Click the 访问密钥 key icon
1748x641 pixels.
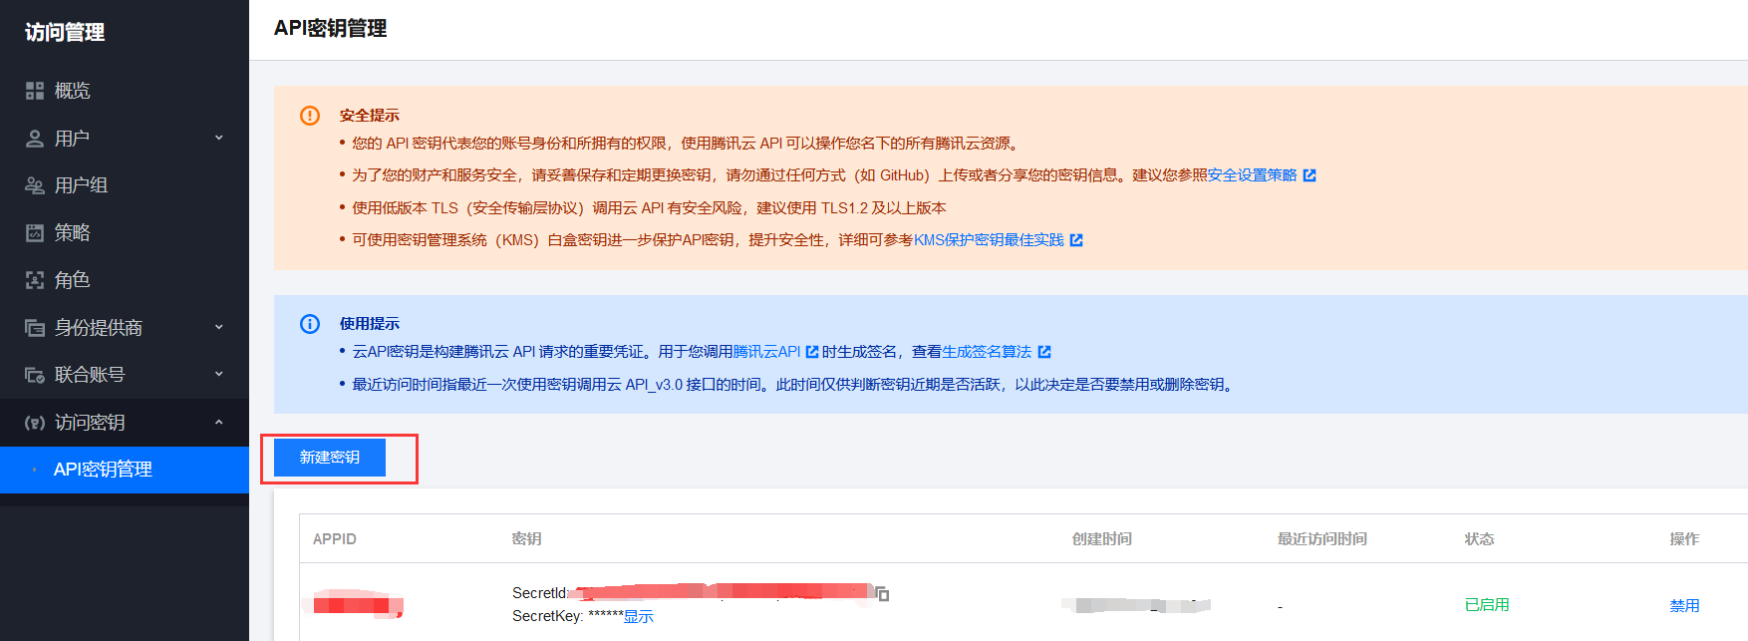tap(35, 423)
